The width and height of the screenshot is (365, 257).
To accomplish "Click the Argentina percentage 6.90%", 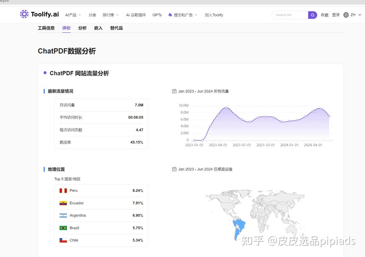I will 138,215.
